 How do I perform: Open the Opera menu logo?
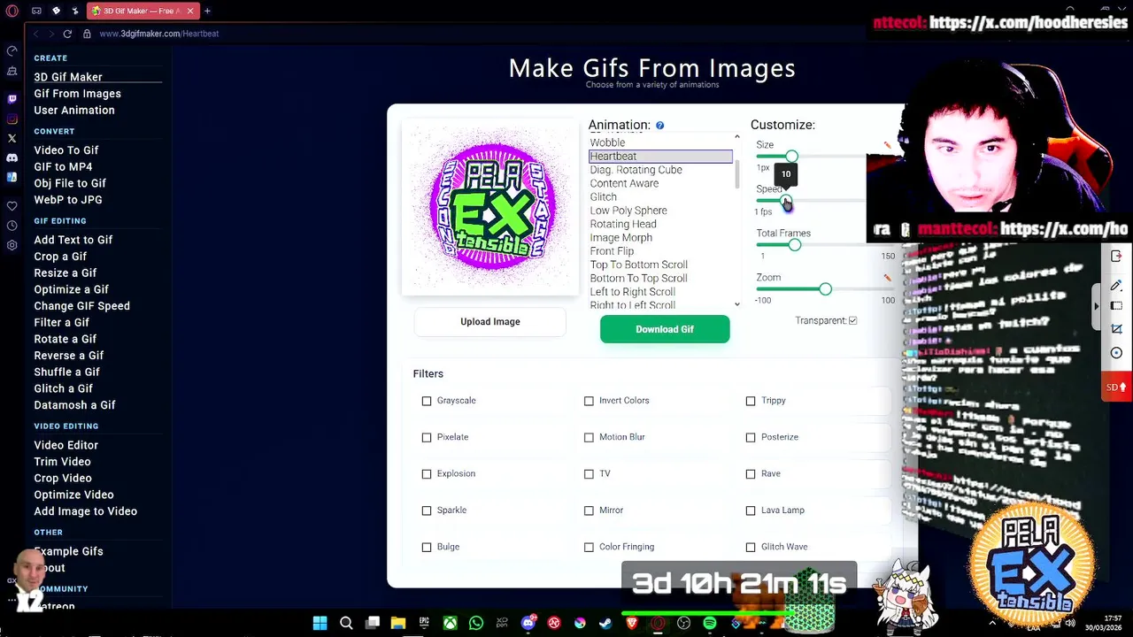(12, 11)
